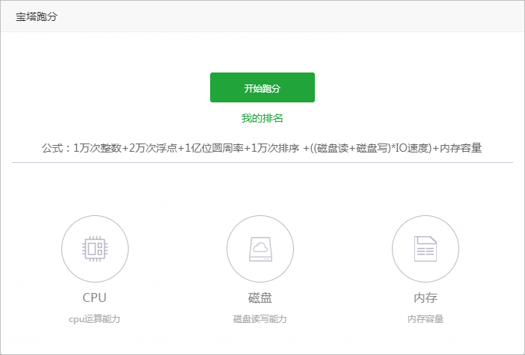Click the cpu运算能力 description text

click(95, 319)
